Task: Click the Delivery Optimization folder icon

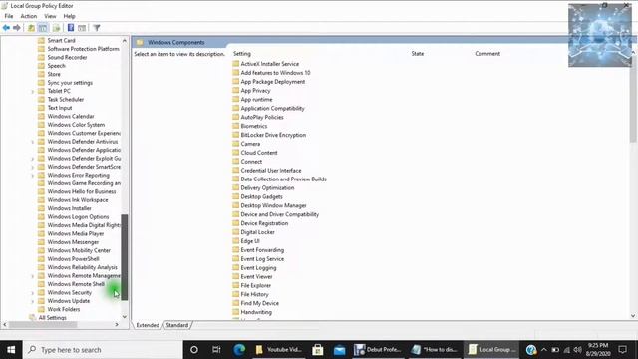Action: [236, 187]
